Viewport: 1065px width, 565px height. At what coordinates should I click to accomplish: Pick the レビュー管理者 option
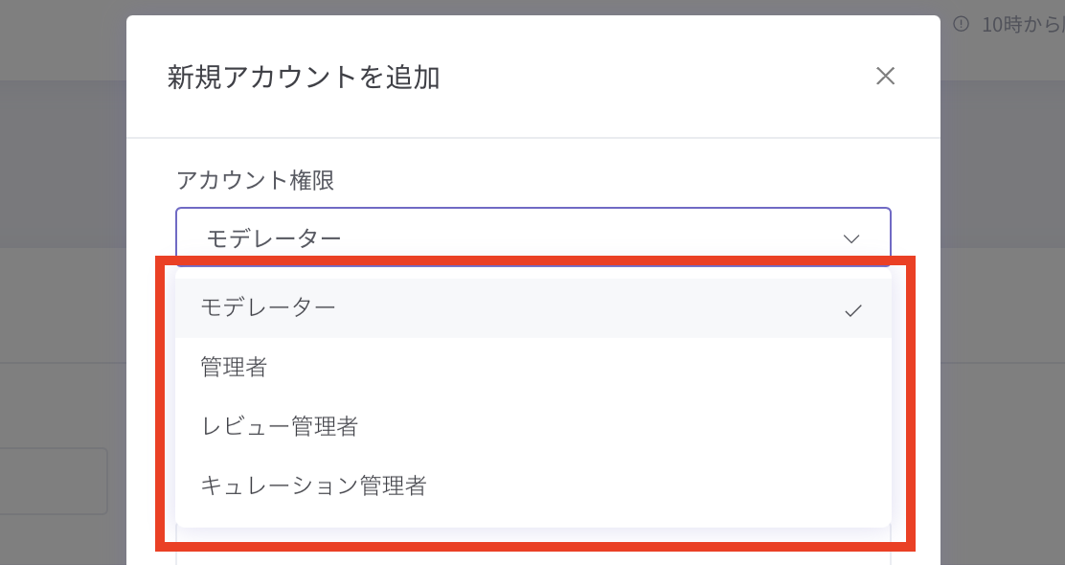tap(279, 426)
